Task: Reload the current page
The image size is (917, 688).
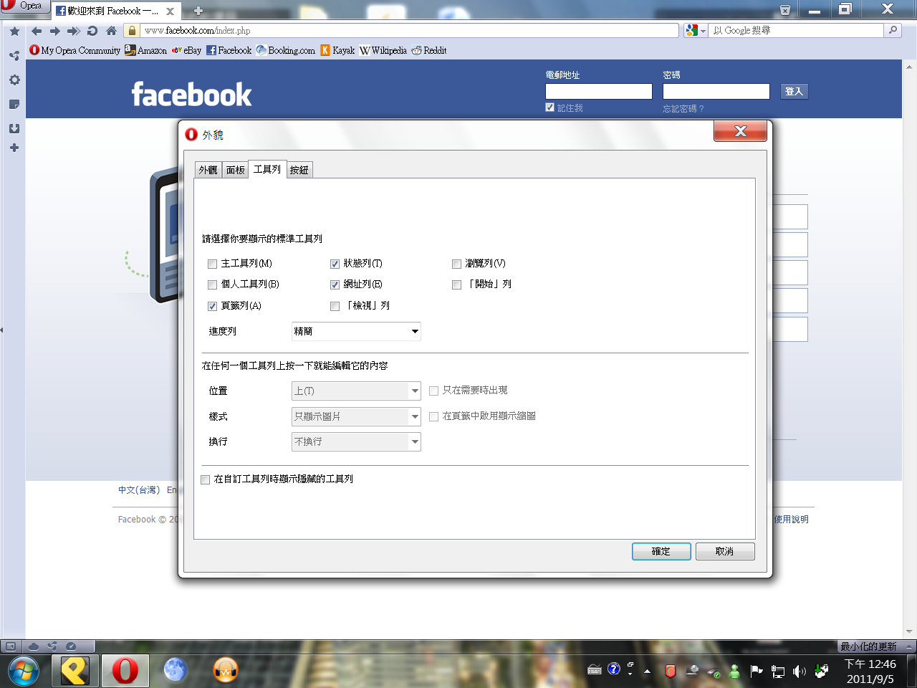Action: [x=92, y=31]
